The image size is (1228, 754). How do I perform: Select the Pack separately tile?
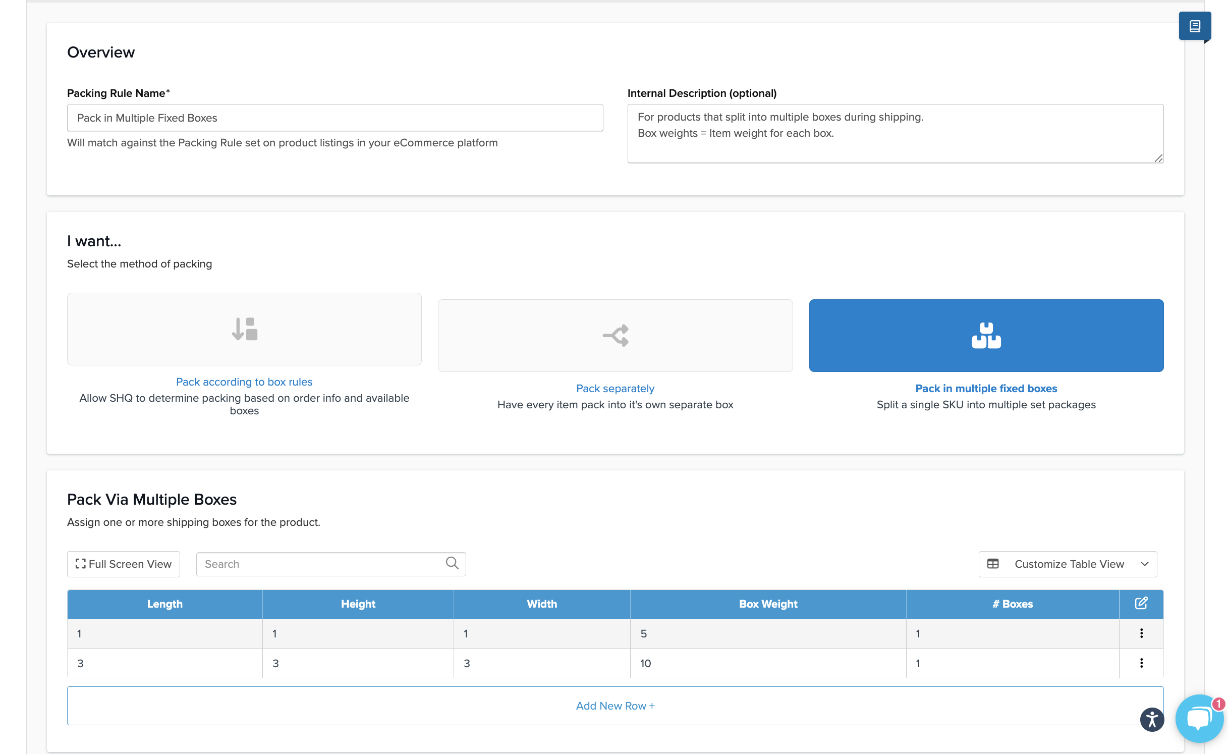(615, 336)
